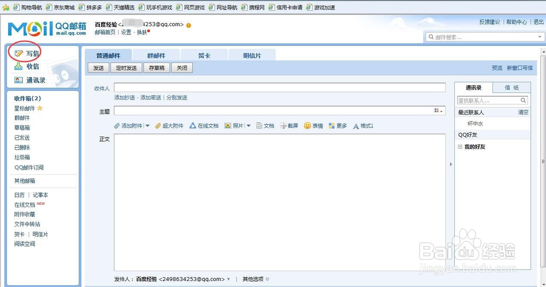Open 收件箱(2) inbox folder
The width and height of the screenshot is (546, 287).
pyautogui.click(x=27, y=98)
